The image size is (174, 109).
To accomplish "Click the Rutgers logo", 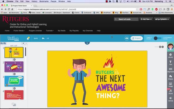I will (x=16, y=19).
